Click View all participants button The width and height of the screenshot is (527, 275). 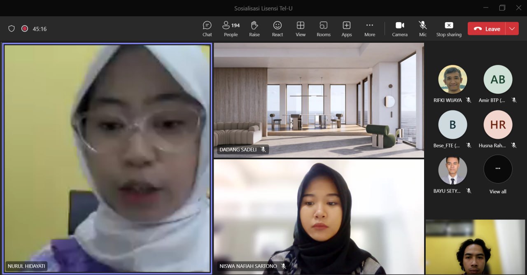coord(498,169)
